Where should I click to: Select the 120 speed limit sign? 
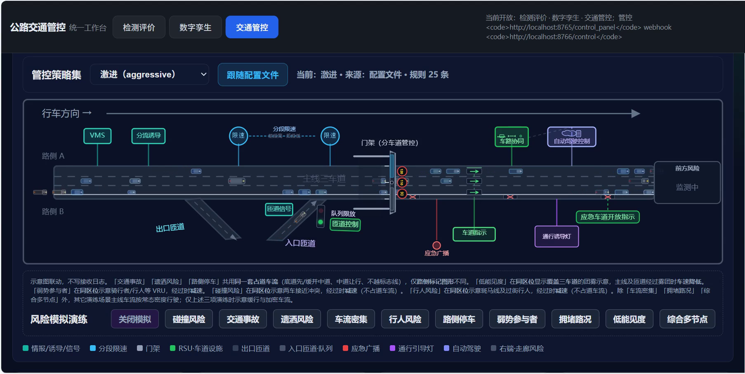(x=402, y=171)
